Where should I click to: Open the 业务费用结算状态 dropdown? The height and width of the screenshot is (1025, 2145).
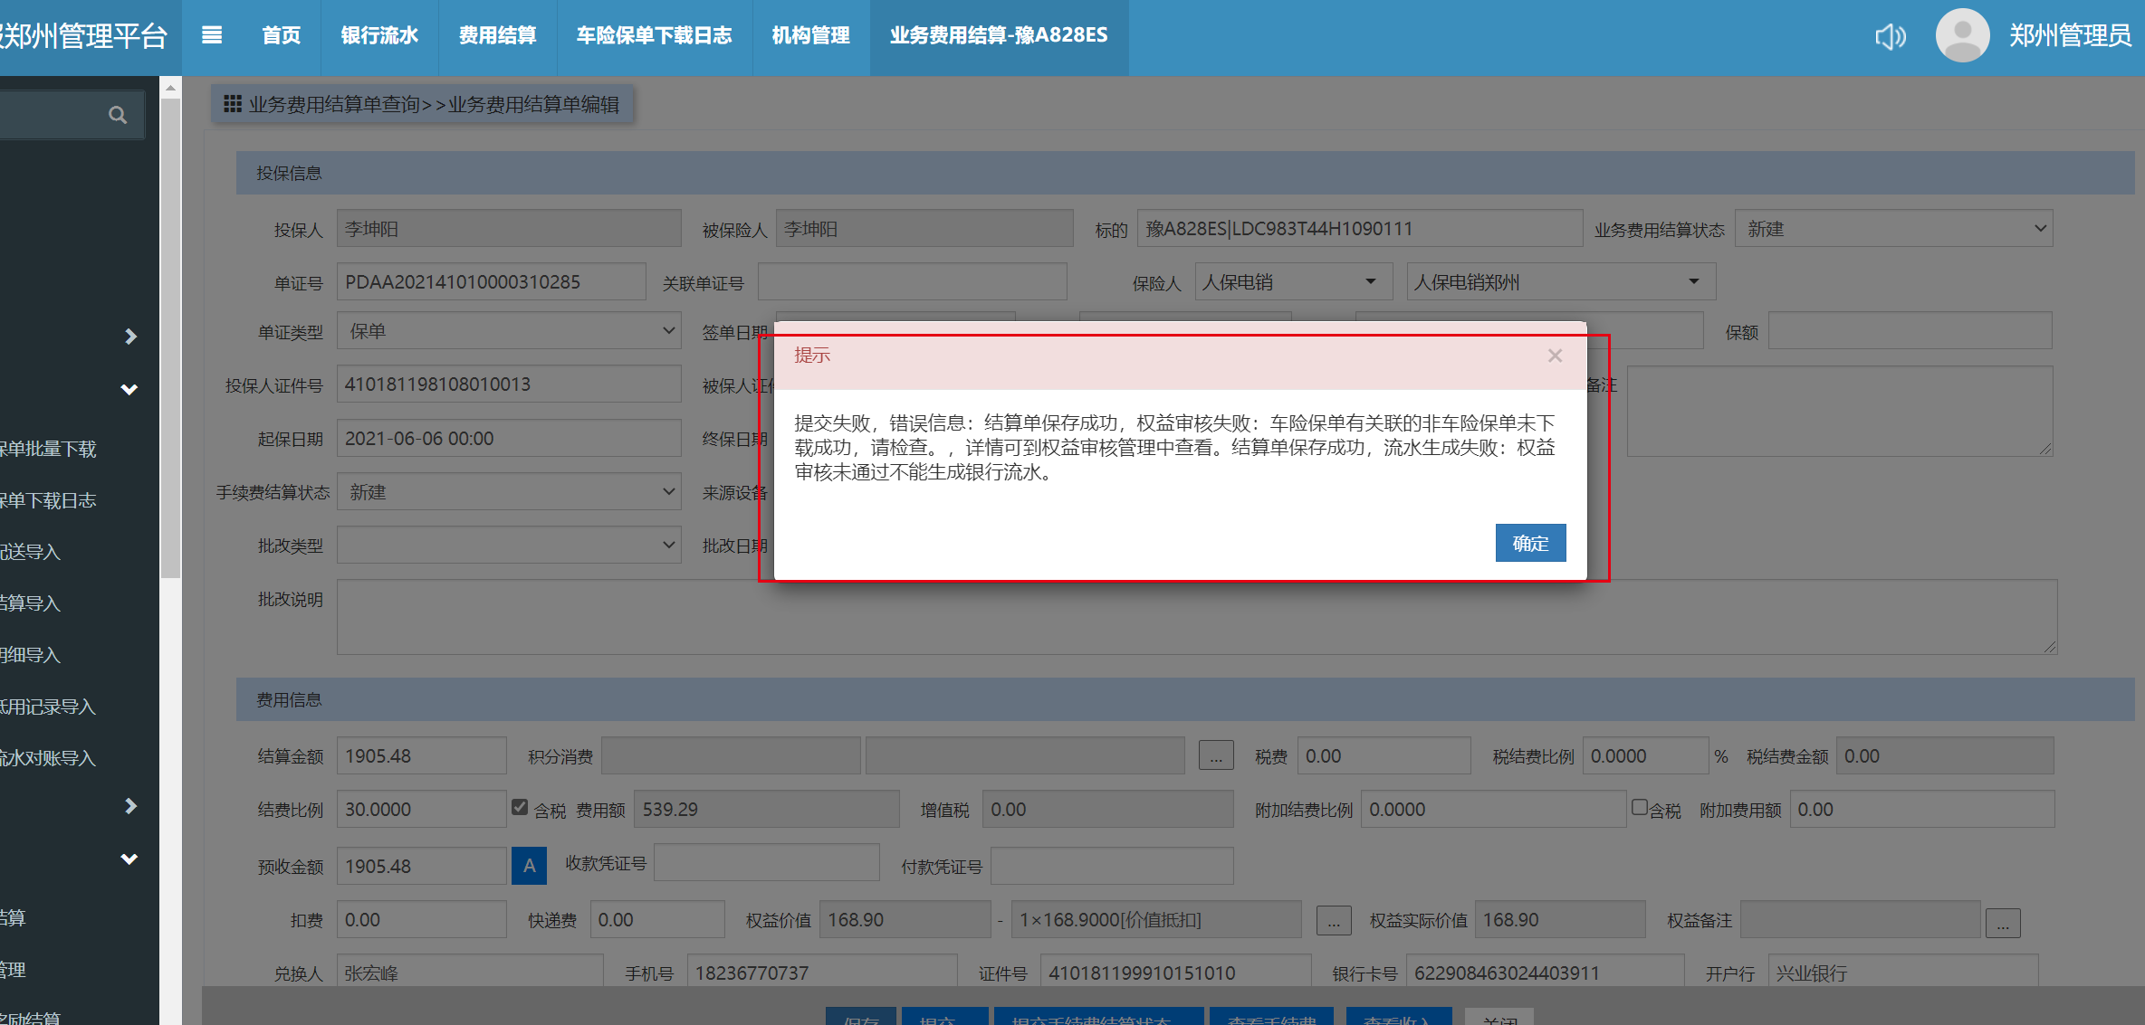tap(1892, 229)
